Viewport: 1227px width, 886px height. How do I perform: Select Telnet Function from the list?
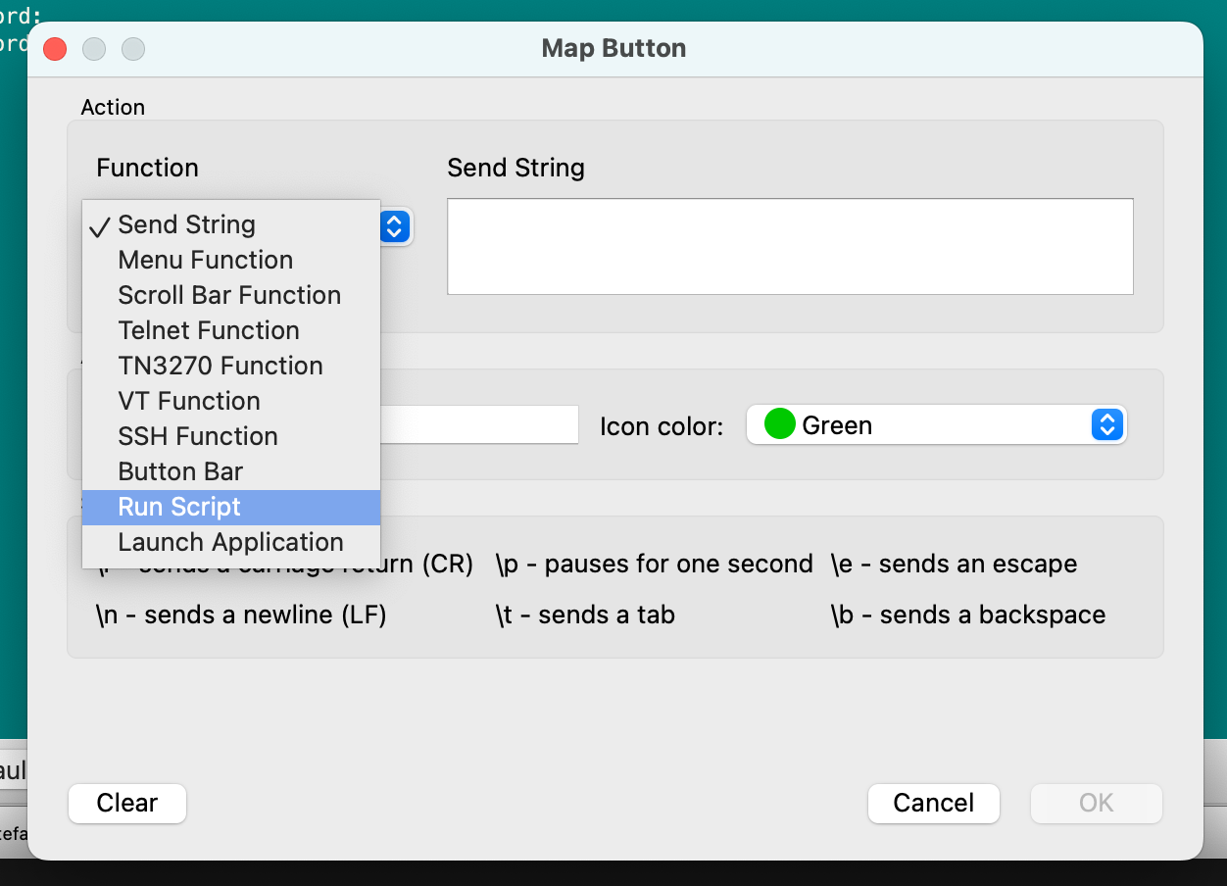click(x=209, y=330)
